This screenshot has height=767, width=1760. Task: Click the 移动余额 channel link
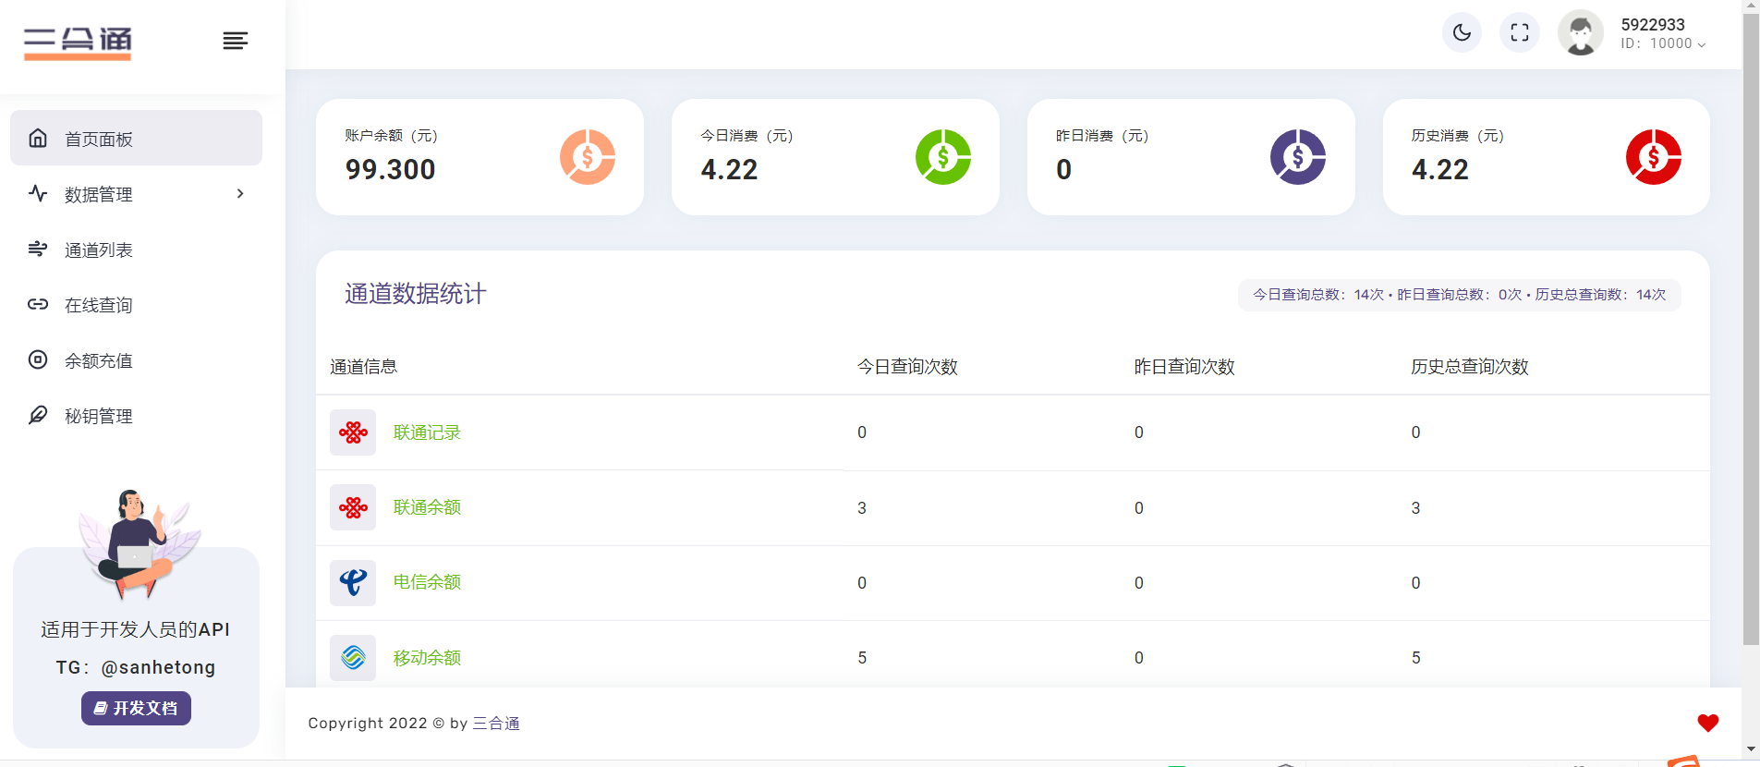(x=427, y=658)
